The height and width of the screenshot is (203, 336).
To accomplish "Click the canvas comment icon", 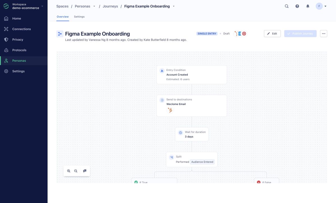I will coord(85,171).
